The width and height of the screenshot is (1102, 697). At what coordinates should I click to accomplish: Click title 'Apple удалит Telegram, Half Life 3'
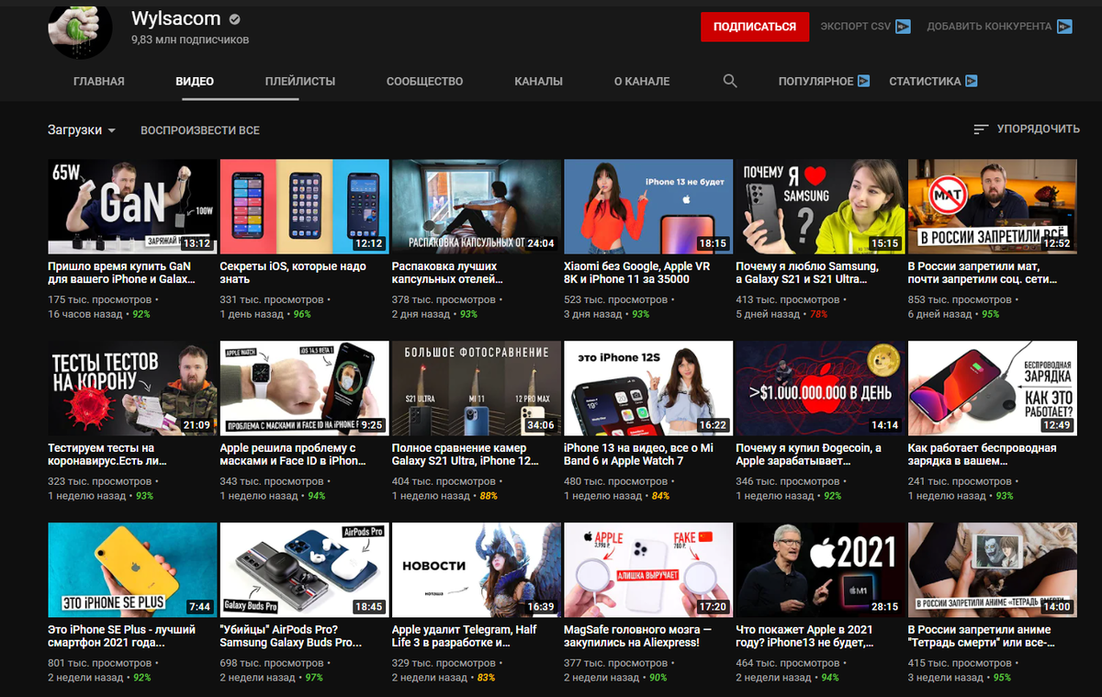tap(465, 636)
